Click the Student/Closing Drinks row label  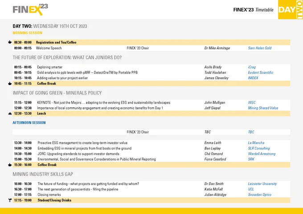click(54, 200)
